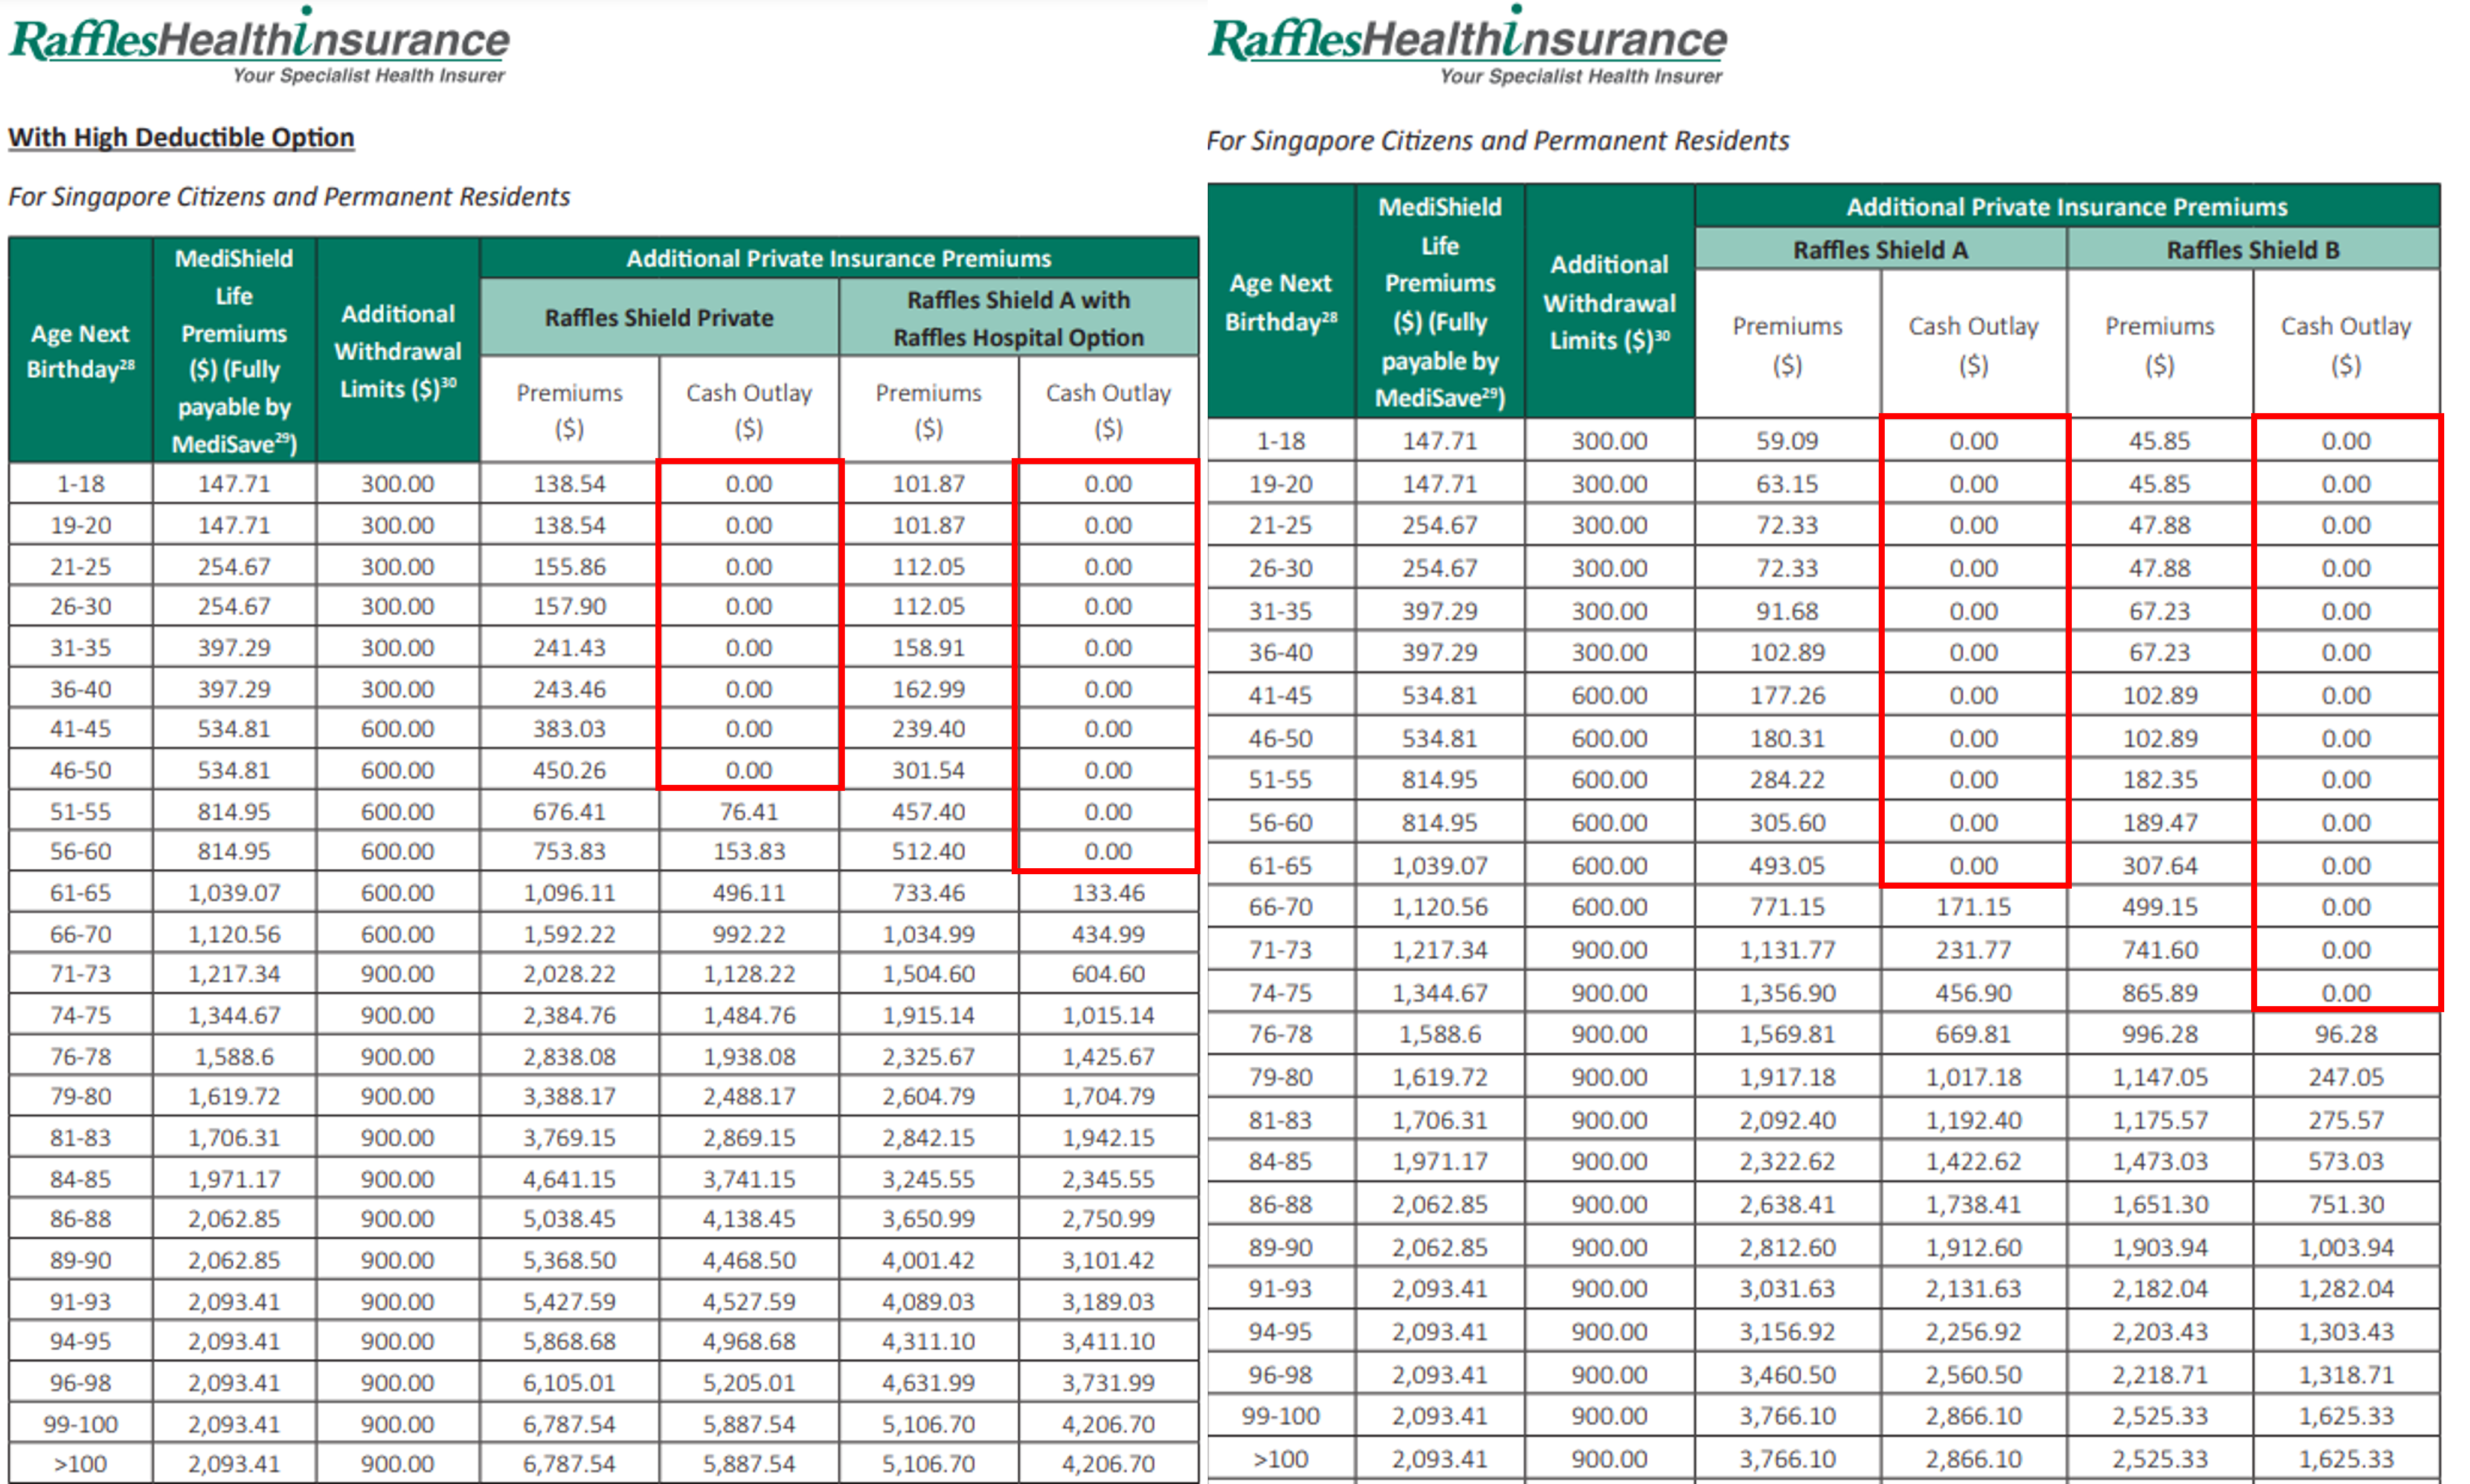Click the left table's 'Age Next Birthday' header
Screen dimensions: 2470x1484
80,350
